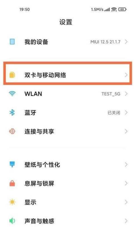The width and height of the screenshot is (134, 227).
Task: Open the 壁纸与个性化 chevron arrow
Action: click(126, 165)
